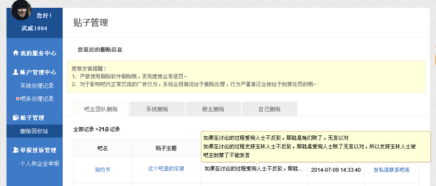Click 发私信联系吧务 link

pos(391,170)
